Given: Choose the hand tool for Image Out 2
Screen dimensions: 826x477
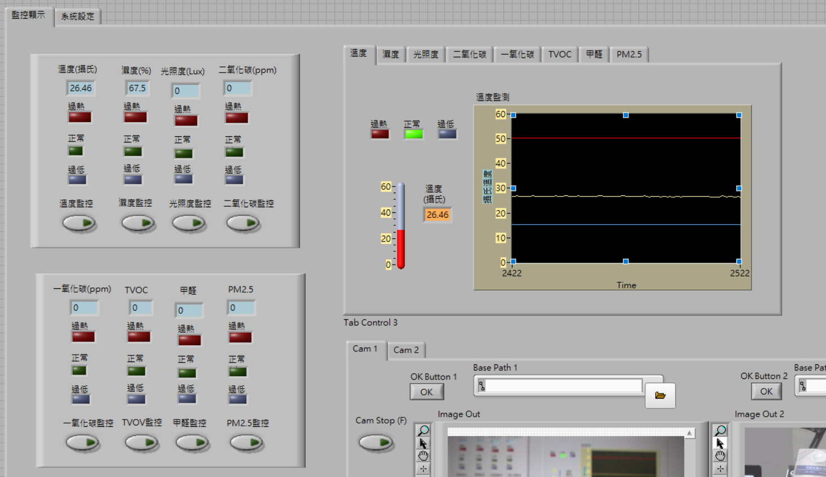Looking at the screenshot, I should coord(720,456).
